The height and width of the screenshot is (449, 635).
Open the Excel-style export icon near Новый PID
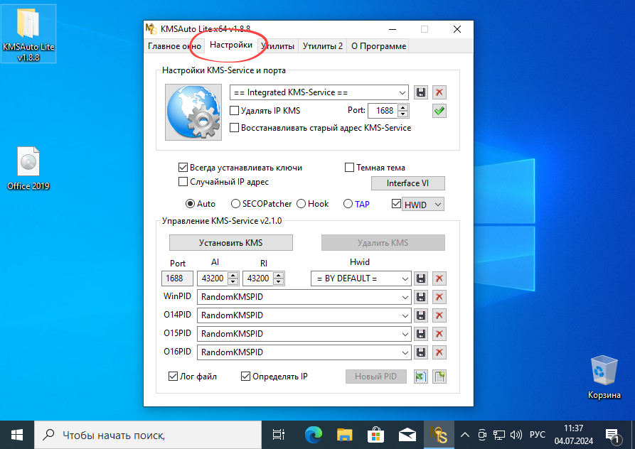coord(421,376)
